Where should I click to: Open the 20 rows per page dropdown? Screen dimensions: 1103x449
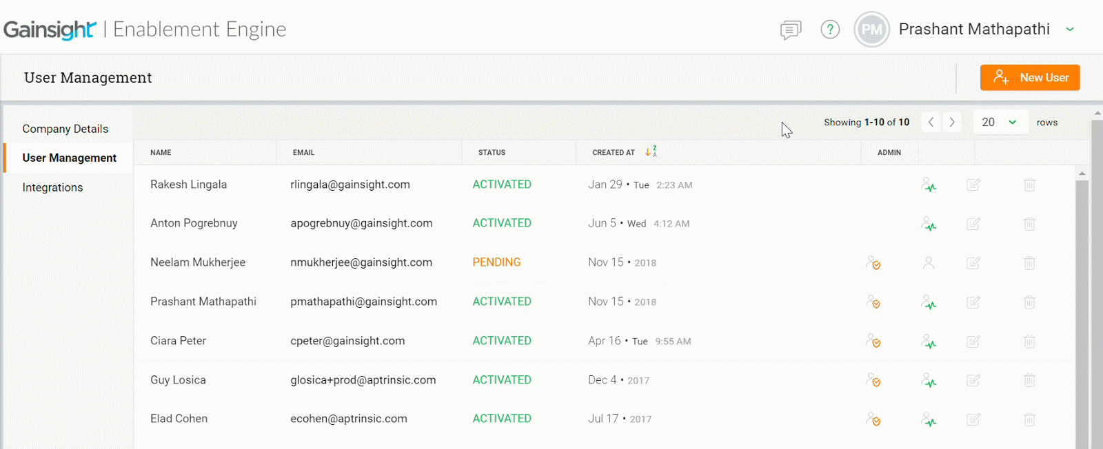[x=1000, y=122]
